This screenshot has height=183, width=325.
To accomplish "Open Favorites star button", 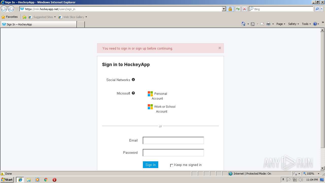I will tap(10, 17).
